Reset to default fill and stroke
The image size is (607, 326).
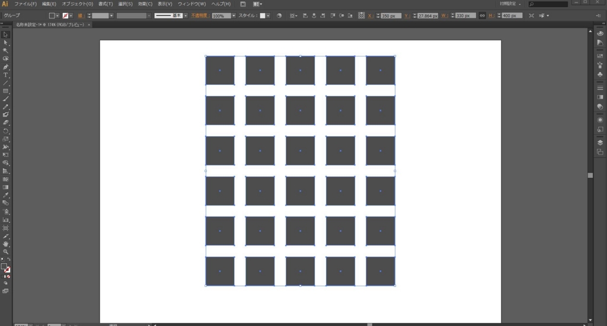tap(3, 260)
